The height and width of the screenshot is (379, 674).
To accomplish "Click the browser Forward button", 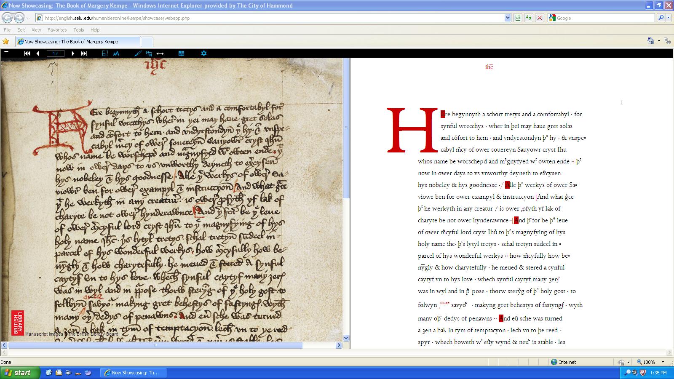I will pos(19,18).
